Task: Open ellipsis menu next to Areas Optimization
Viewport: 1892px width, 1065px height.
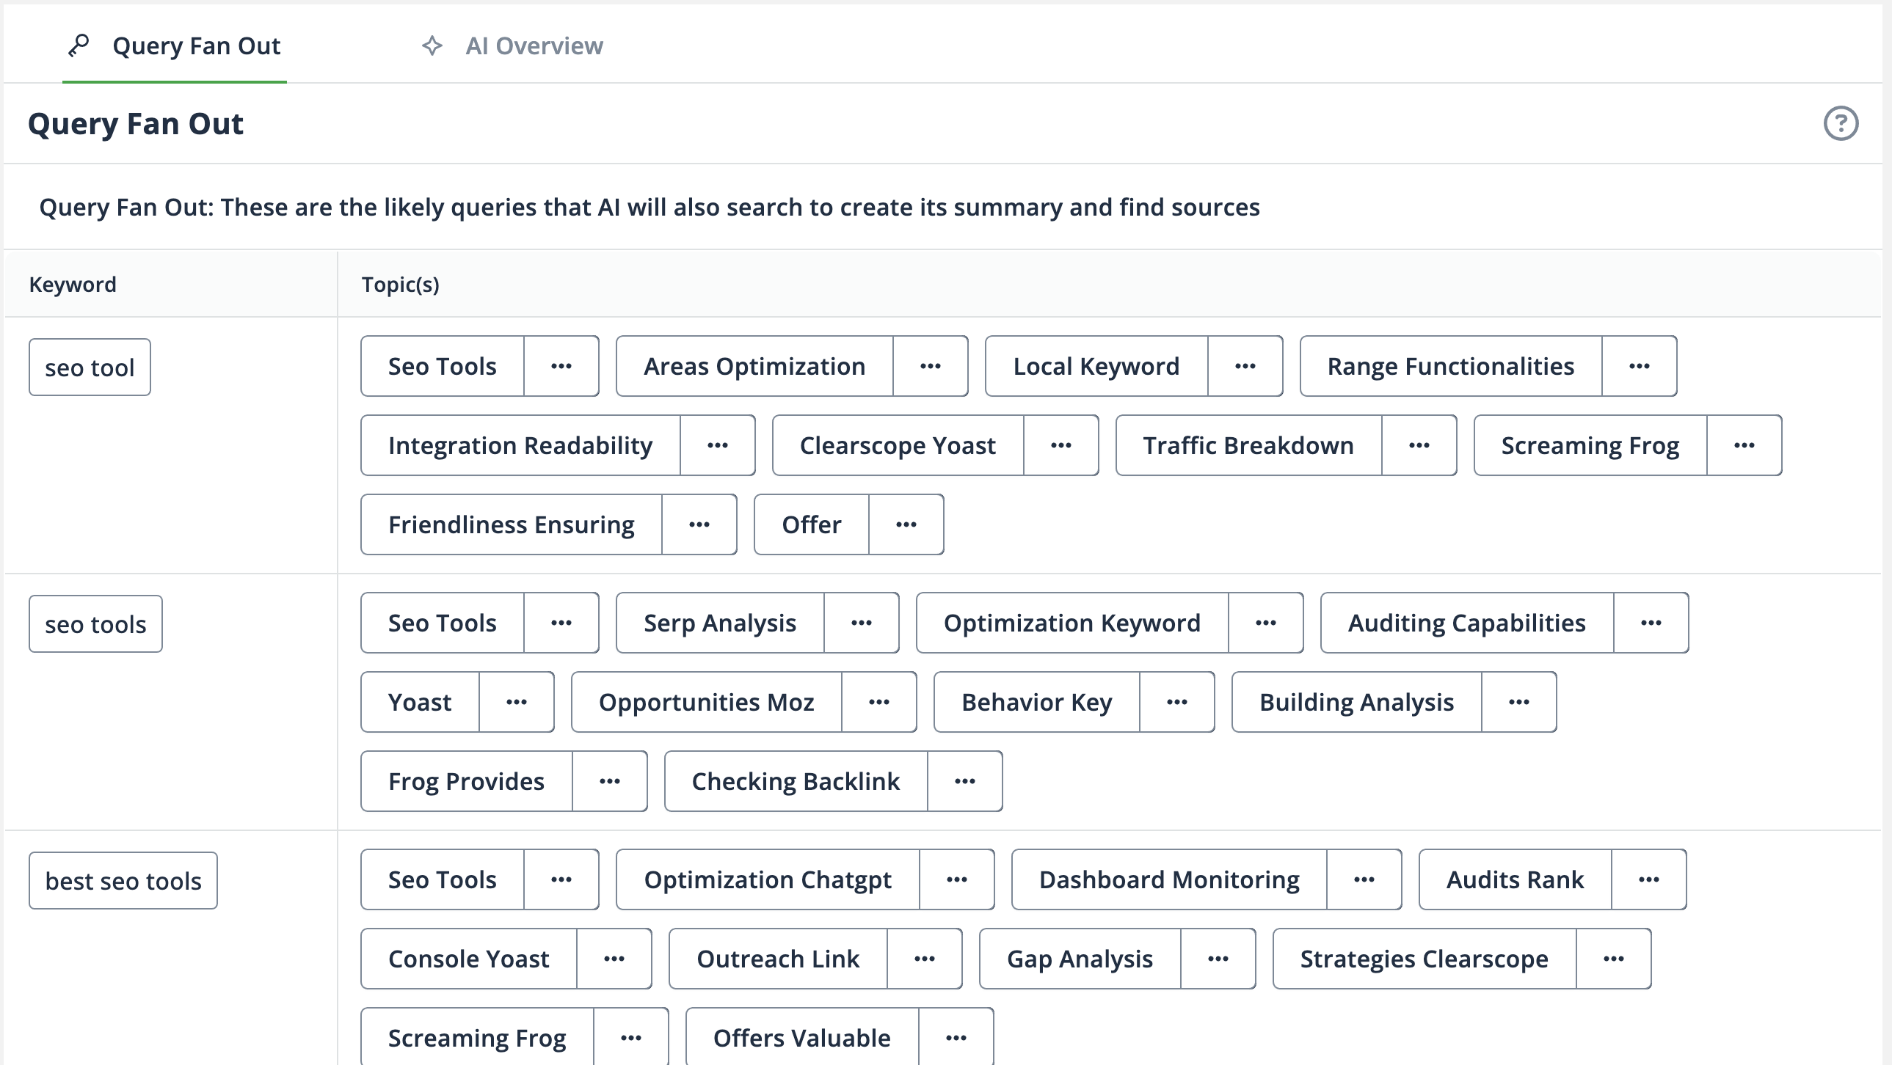Action: tap(930, 366)
